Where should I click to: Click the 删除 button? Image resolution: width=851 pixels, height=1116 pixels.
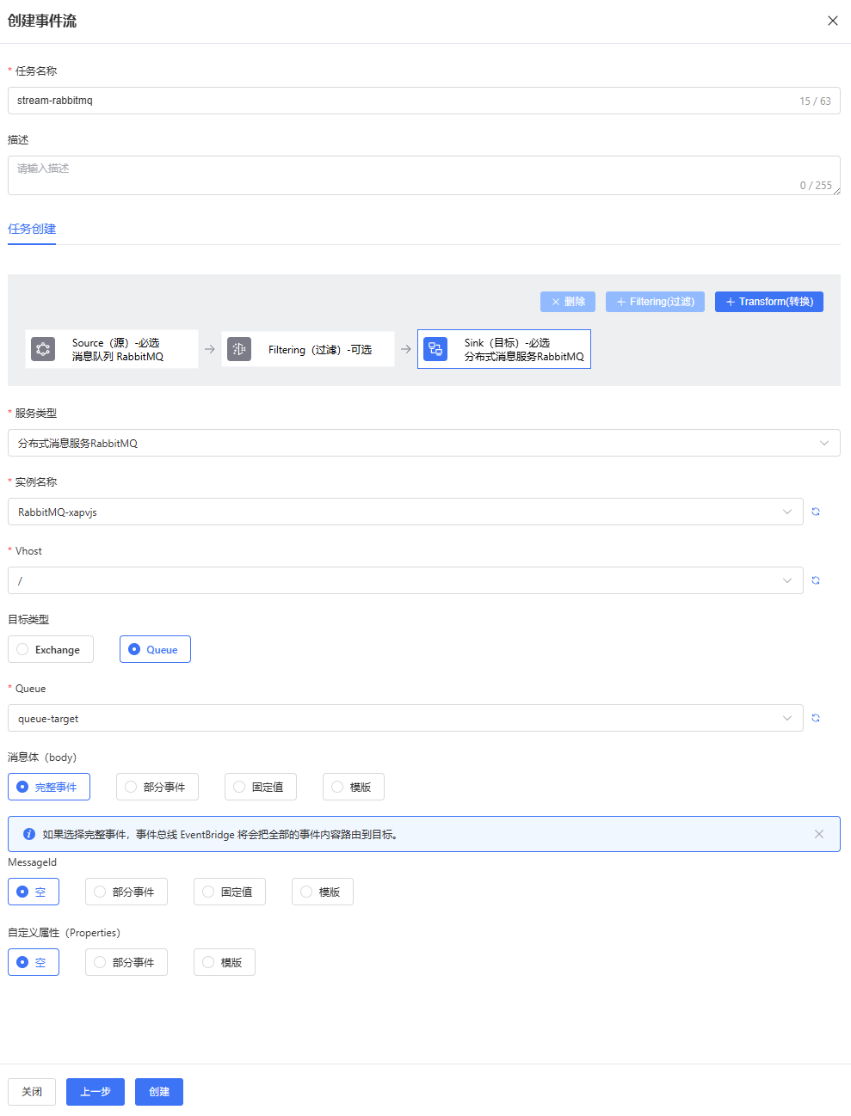tap(568, 302)
